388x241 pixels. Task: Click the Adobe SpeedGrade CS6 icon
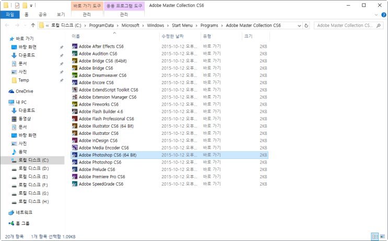(x=75, y=184)
